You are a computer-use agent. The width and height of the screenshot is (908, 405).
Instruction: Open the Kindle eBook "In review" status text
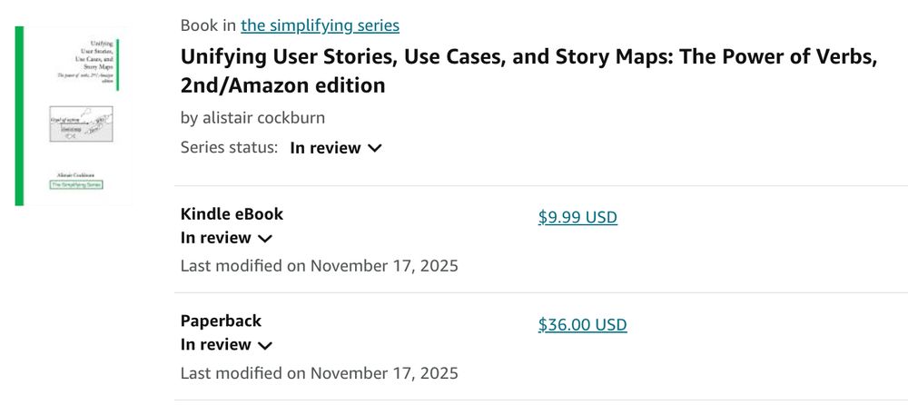coord(216,238)
